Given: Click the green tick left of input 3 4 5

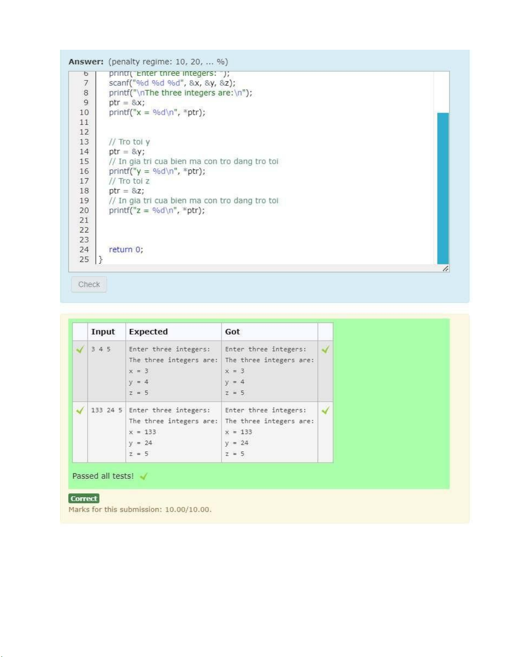Looking at the screenshot, I should 80,349.
